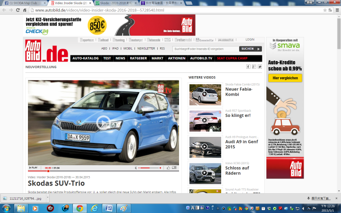Image resolution: width=341 pixels, height=213 pixels.
Task: Open Neuer Fabia-Kombi video thumbnail
Action: (205, 95)
